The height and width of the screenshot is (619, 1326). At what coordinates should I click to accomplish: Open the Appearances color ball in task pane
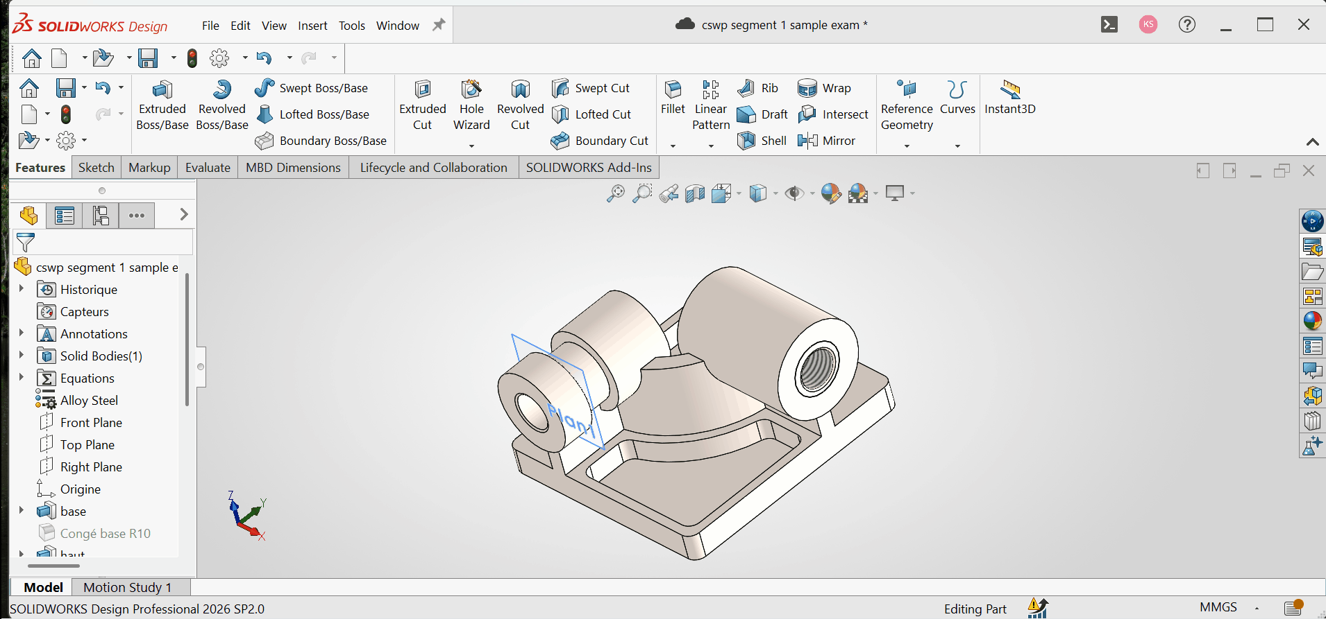[x=1312, y=321]
